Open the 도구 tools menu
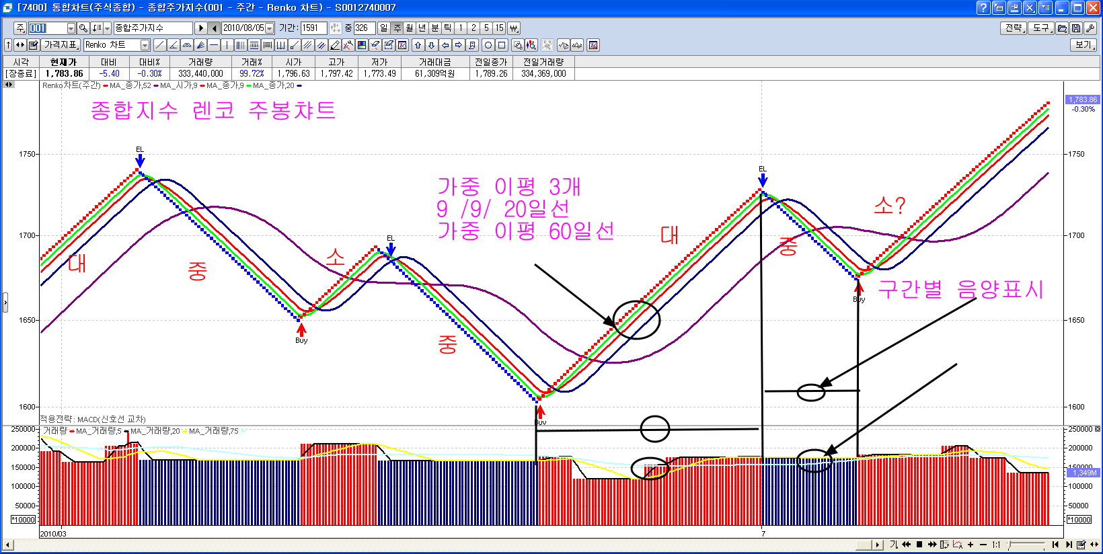 coord(1041,28)
